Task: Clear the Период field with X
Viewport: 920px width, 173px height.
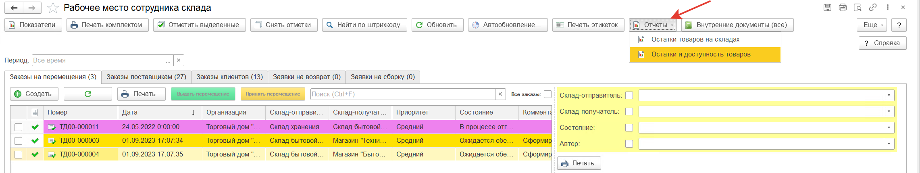Action: click(179, 60)
